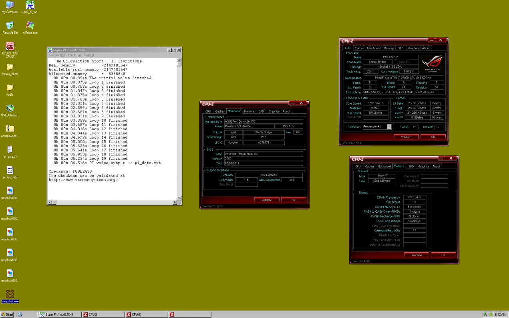
Task: Click the Recycle Bin icon
Action: (x=10, y=26)
